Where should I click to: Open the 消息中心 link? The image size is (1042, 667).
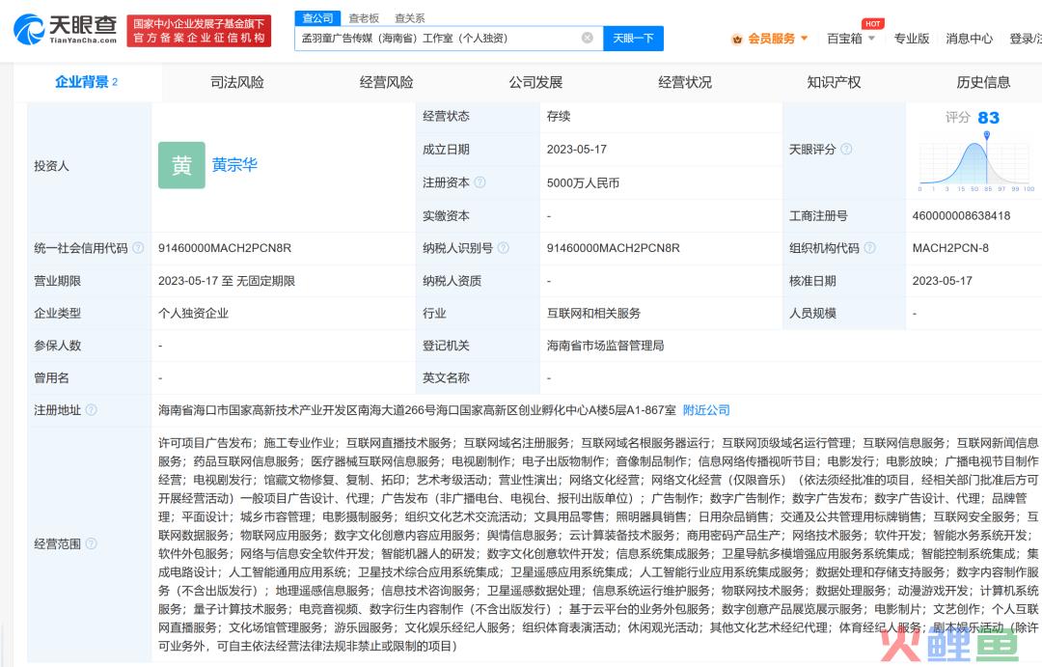(969, 39)
